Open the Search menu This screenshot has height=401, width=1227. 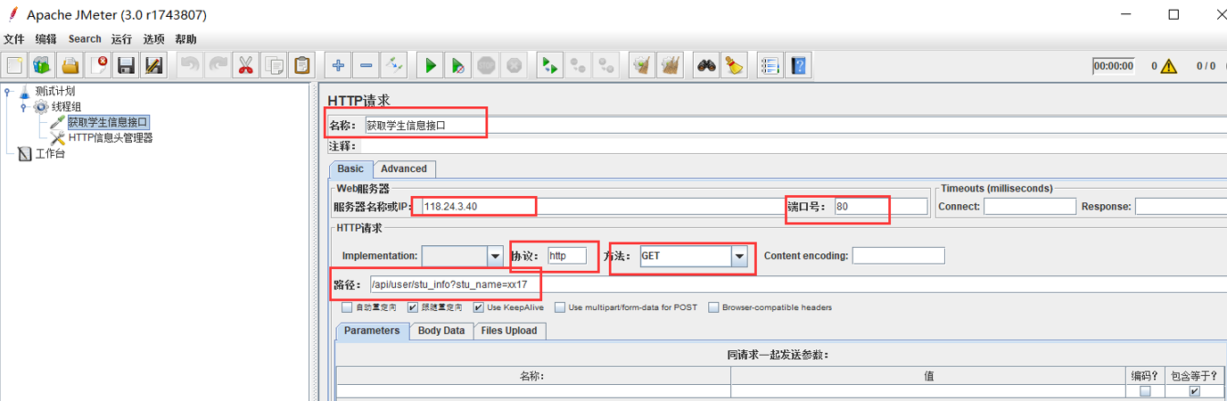(x=85, y=39)
